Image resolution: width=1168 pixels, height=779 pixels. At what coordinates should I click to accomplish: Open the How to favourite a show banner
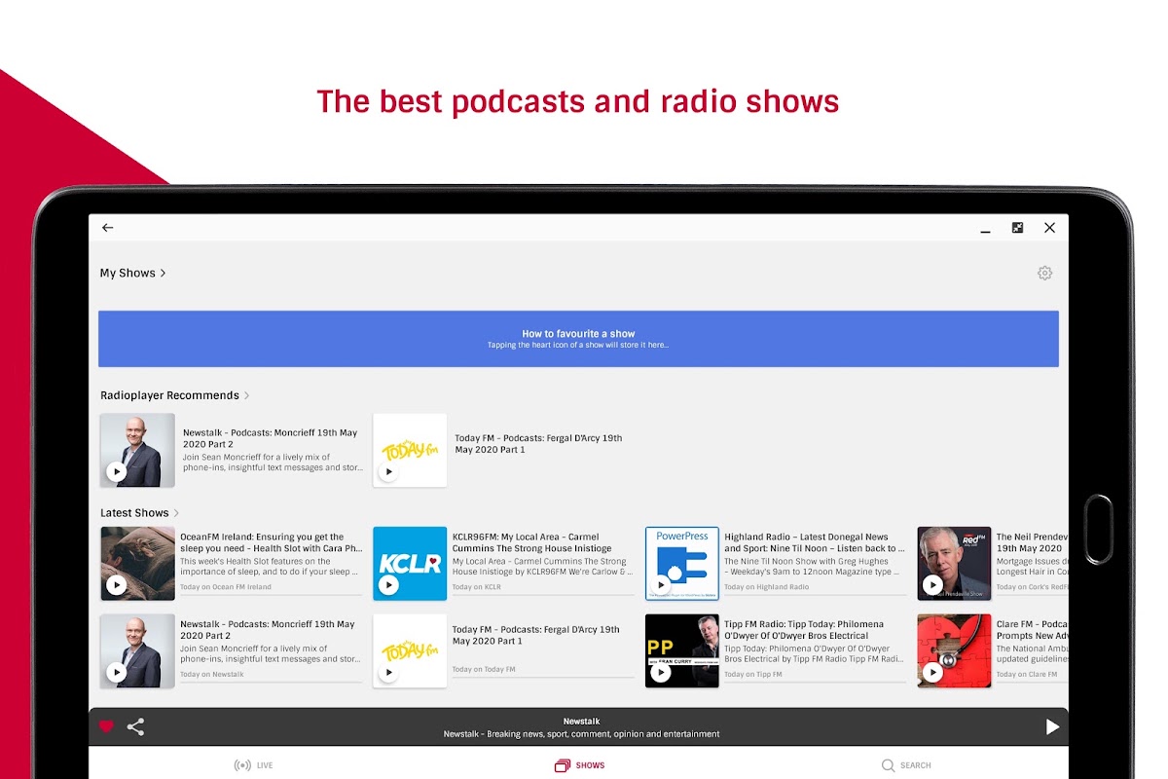[578, 339]
